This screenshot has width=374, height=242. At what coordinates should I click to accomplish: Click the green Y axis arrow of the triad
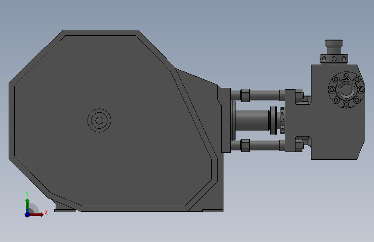[x=28, y=205]
